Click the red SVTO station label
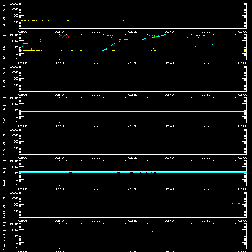The width and height of the screenshot is (252, 252). pos(64,37)
